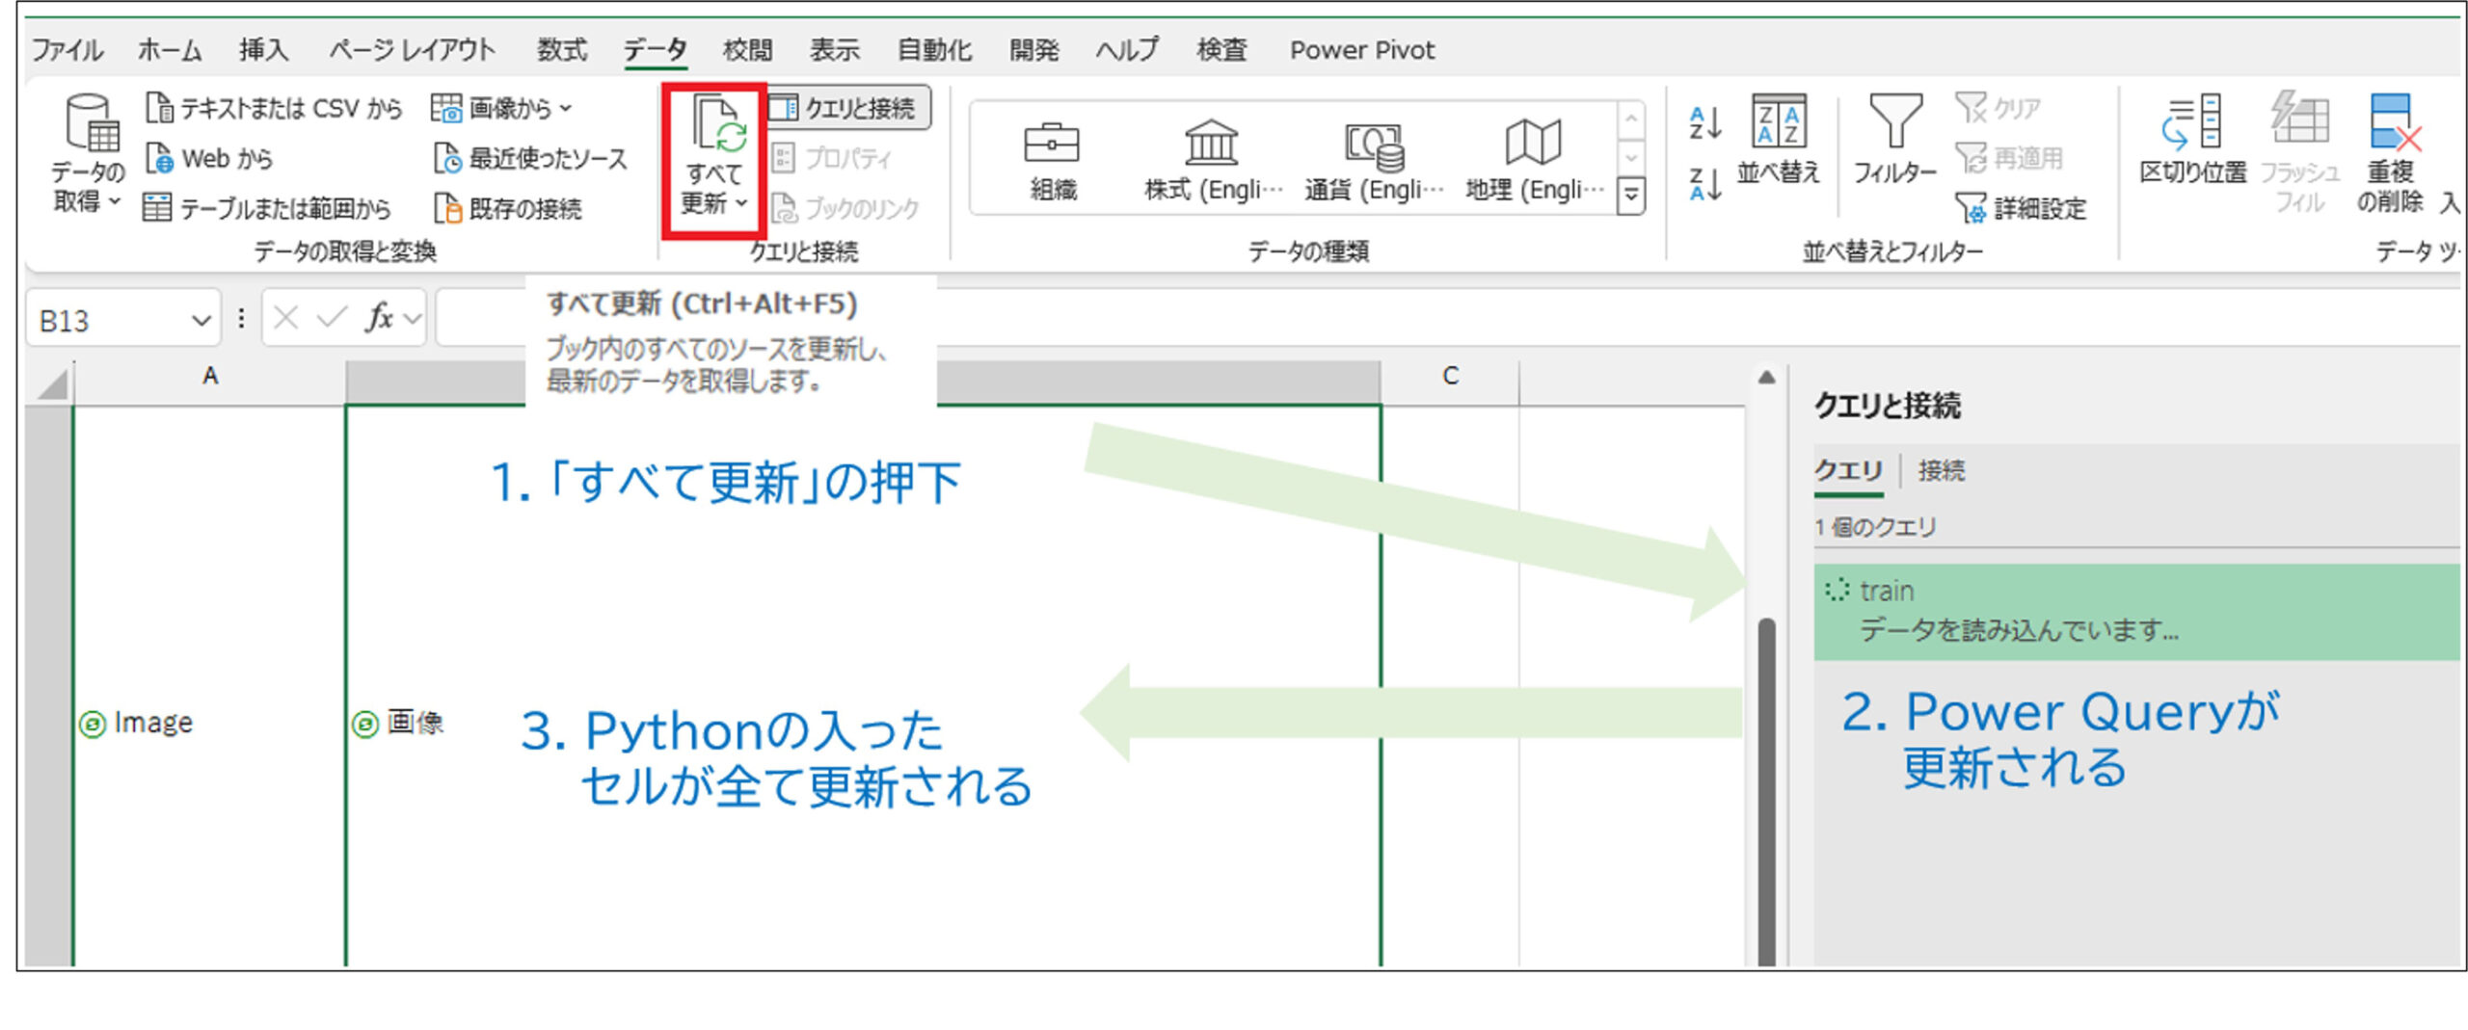Switch to the 数式 ribbon tab
This screenshot has width=2468, height=1030.
pos(561,49)
